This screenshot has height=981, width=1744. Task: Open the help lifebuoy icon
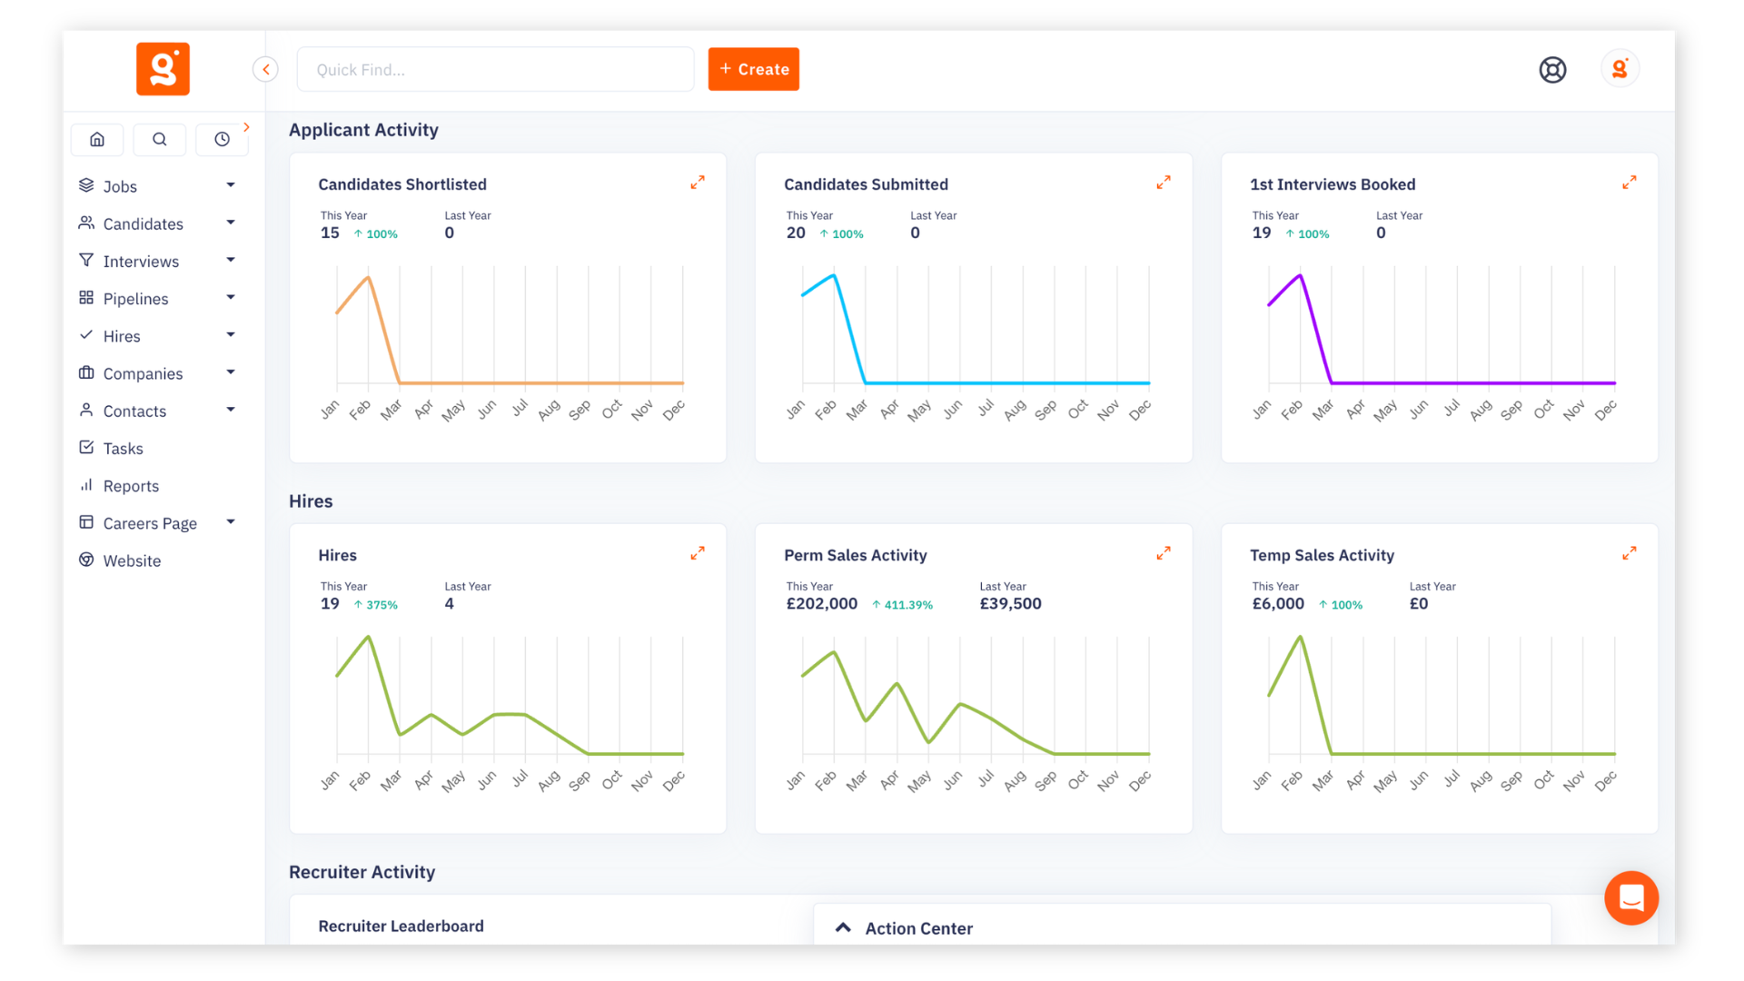(1552, 69)
